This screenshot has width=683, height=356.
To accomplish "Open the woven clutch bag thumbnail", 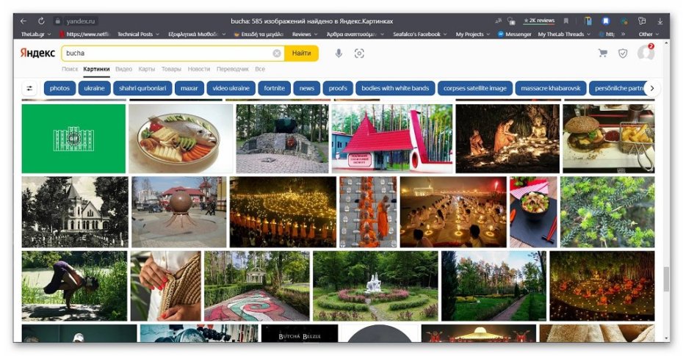I will pyautogui.click(x=166, y=286).
